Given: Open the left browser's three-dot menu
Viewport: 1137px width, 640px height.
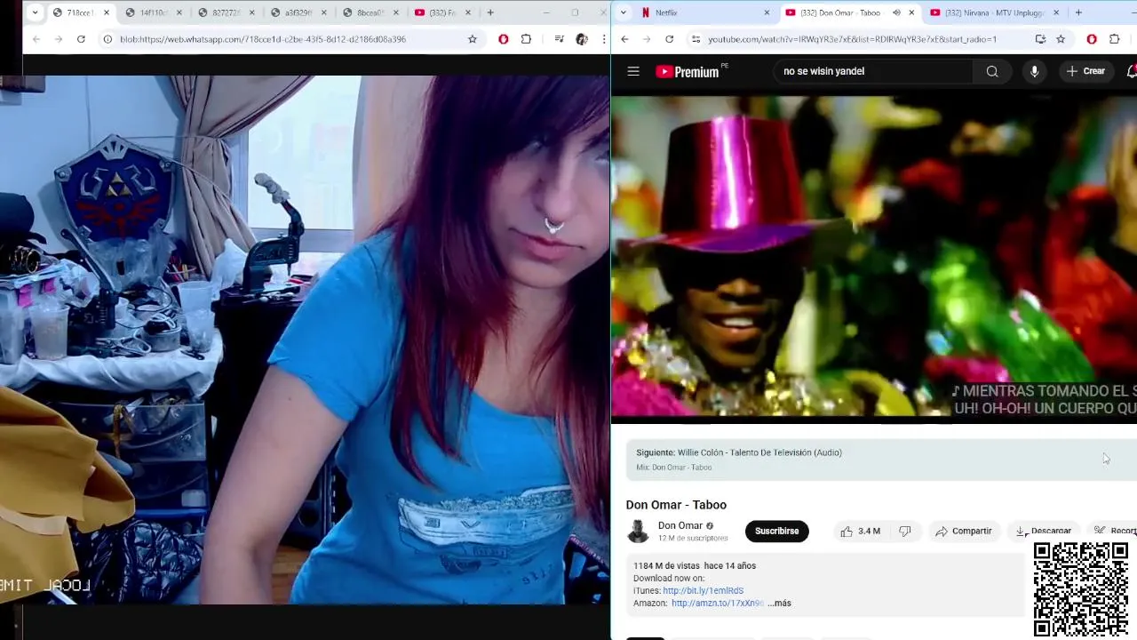Looking at the screenshot, I should 604,39.
